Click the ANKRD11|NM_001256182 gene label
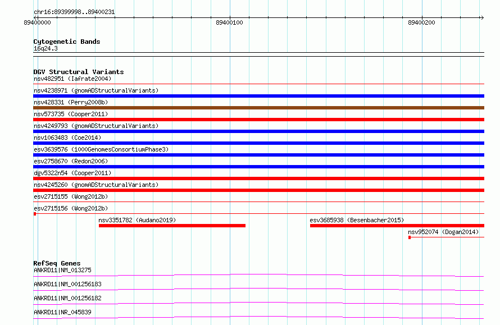 67,298
